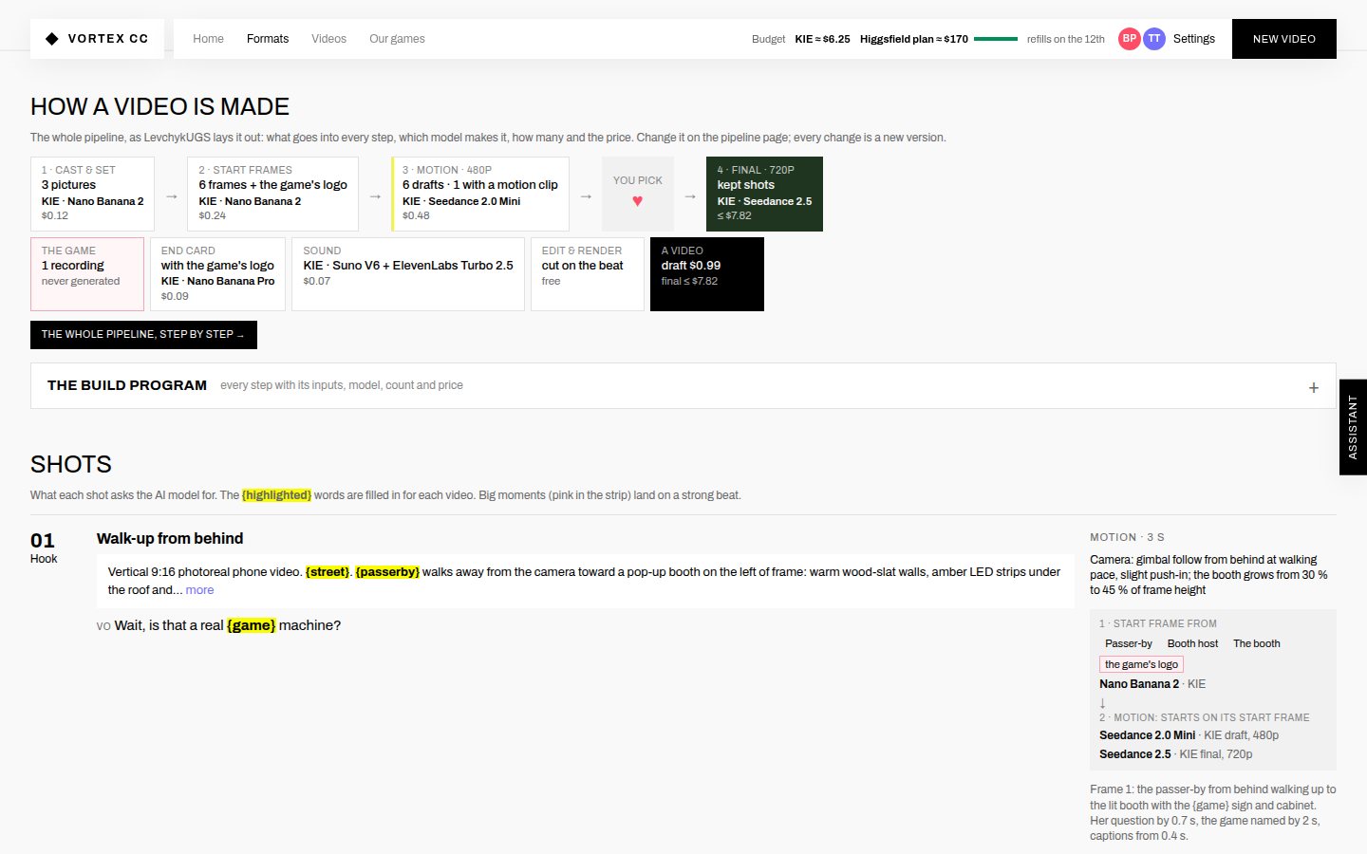
Task: Open the Formats nav item
Action: [268, 39]
